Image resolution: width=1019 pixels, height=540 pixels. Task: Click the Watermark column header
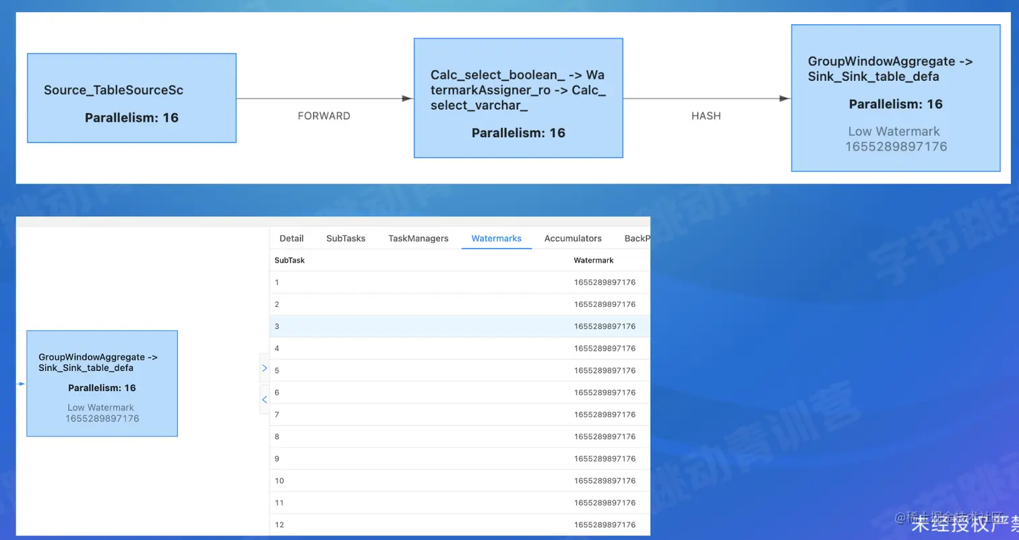coord(594,260)
